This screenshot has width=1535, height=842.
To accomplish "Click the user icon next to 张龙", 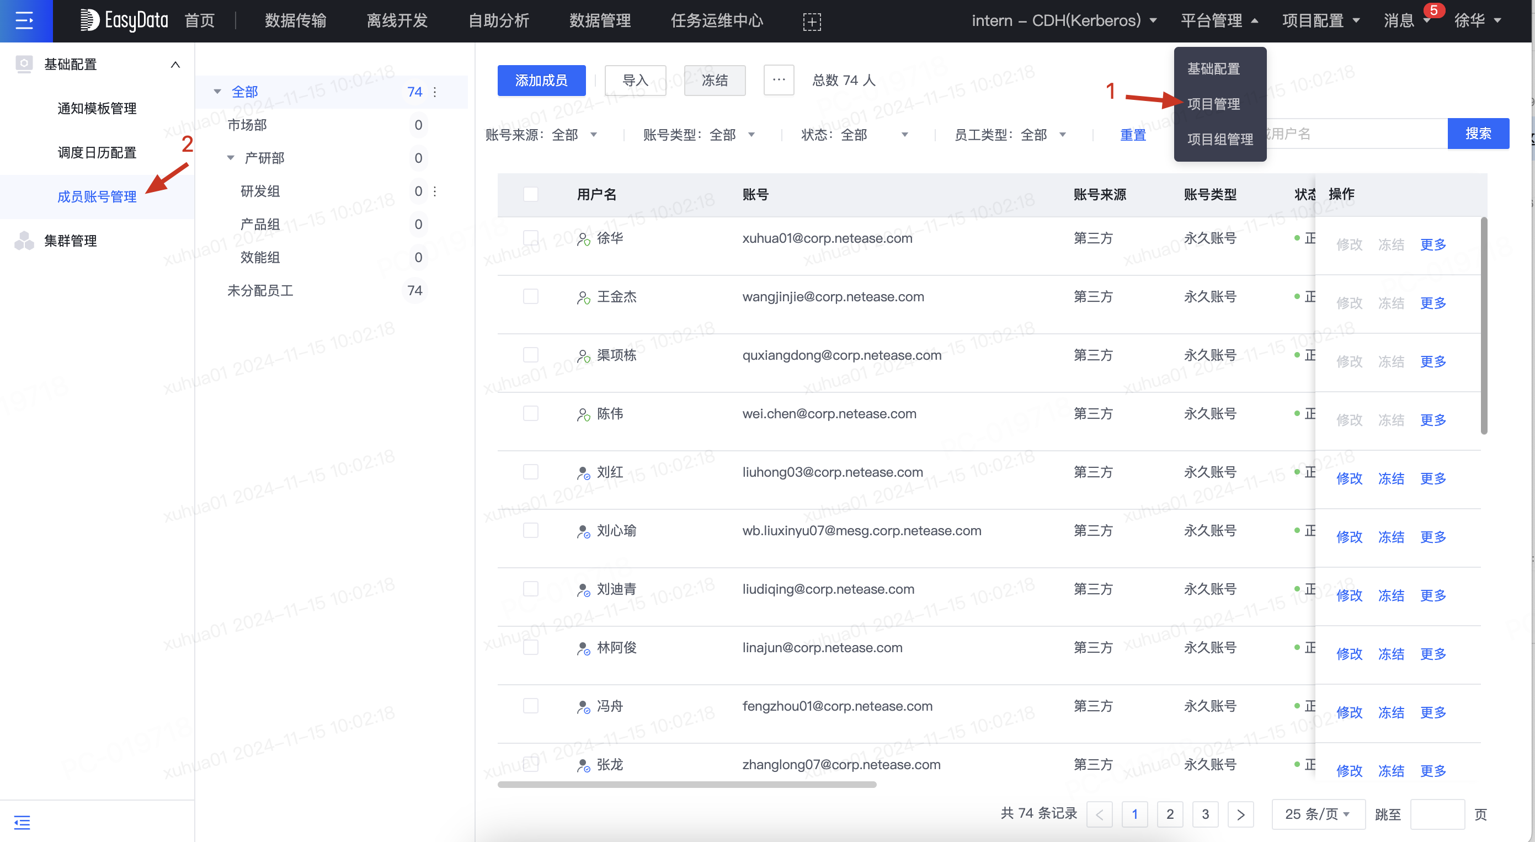I will (x=583, y=765).
